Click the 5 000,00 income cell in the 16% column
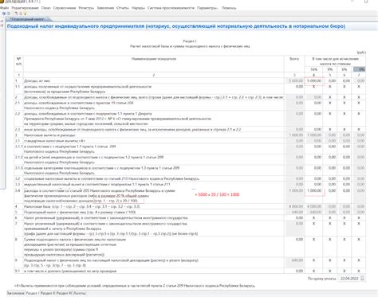Viewport: 378px width, 297px height. point(314,80)
